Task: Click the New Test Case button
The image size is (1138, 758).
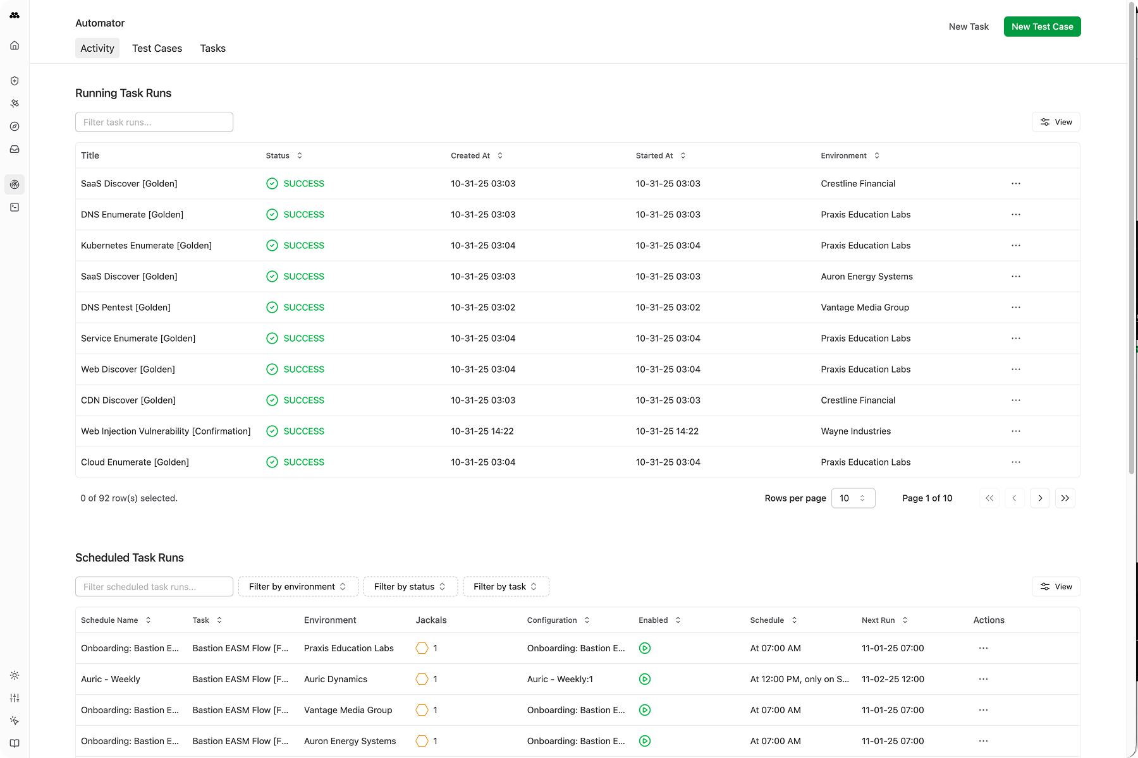Action: pyautogui.click(x=1042, y=27)
